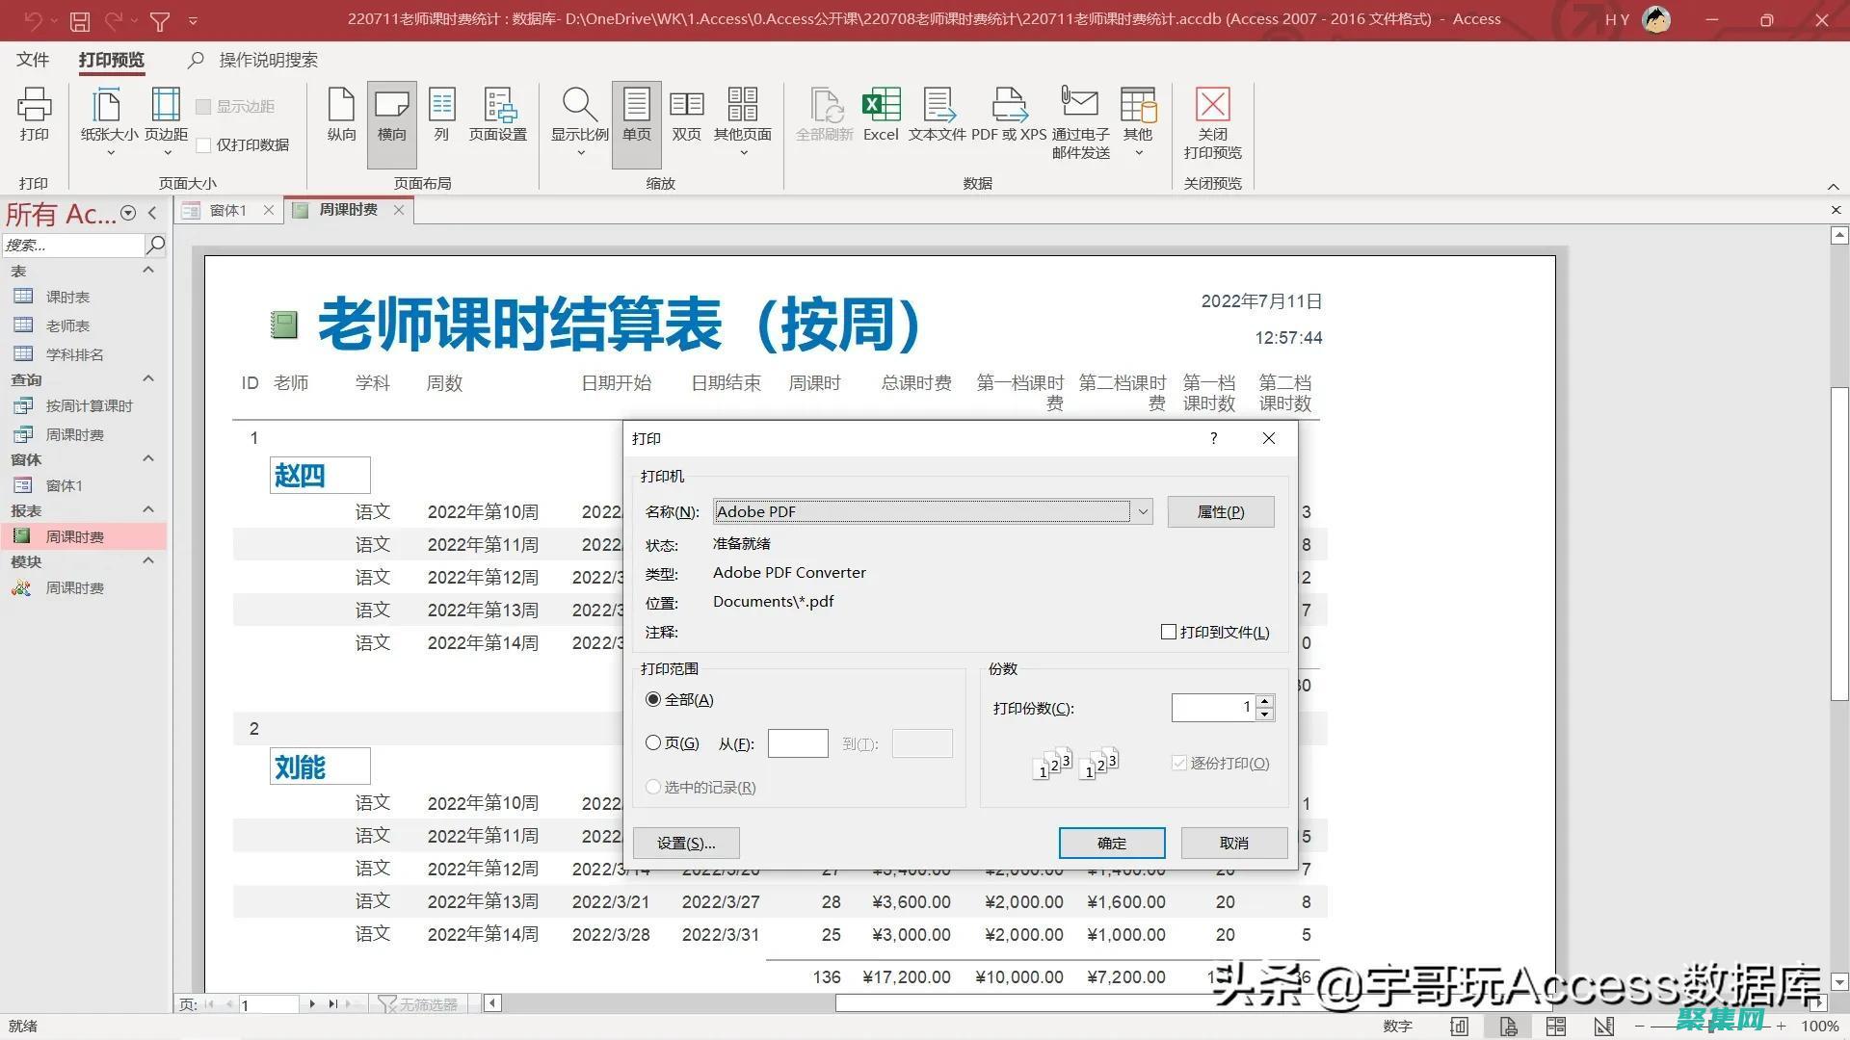Click 取消 to dismiss print dialog
This screenshot has height=1040, width=1850.
tap(1231, 842)
